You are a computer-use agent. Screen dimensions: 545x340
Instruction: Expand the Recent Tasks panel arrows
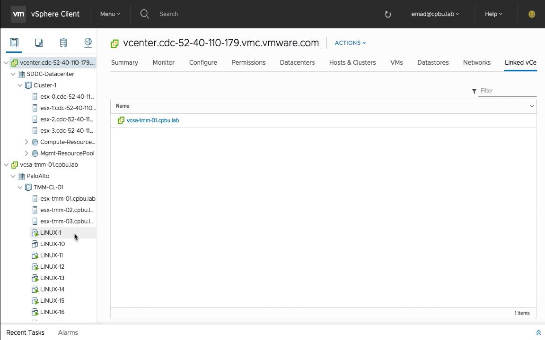538,332
